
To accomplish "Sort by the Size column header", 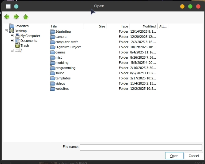I will tap(95, 26).
